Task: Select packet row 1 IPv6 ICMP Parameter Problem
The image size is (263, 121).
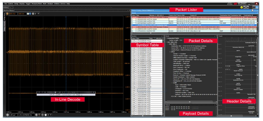Action: click(194, 17)
